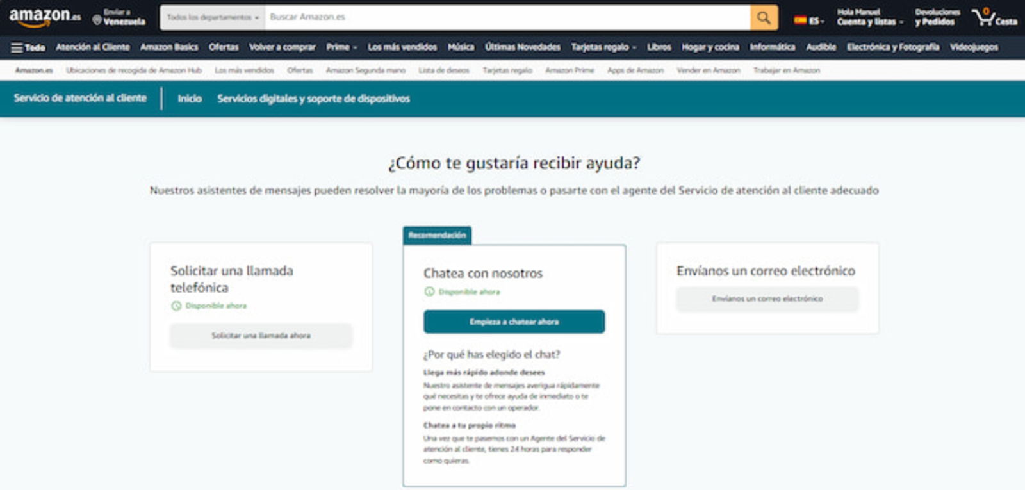
Task: Open the Spanish flag language selector
Action: 808,20
